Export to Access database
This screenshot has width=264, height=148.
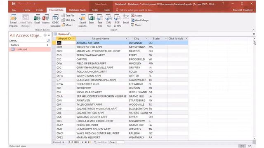click(x=137, y=16)
